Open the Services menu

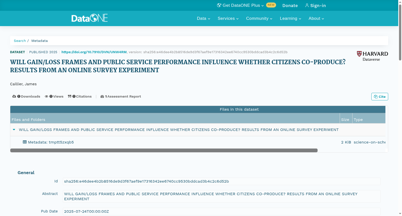[228, 19]
